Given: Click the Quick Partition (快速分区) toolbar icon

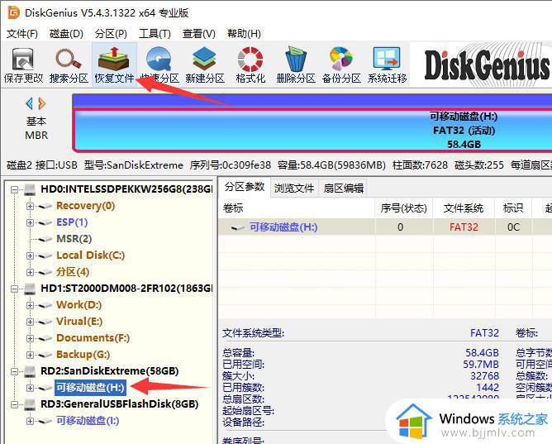Looking at the screenshot, I should pos(159,59).
